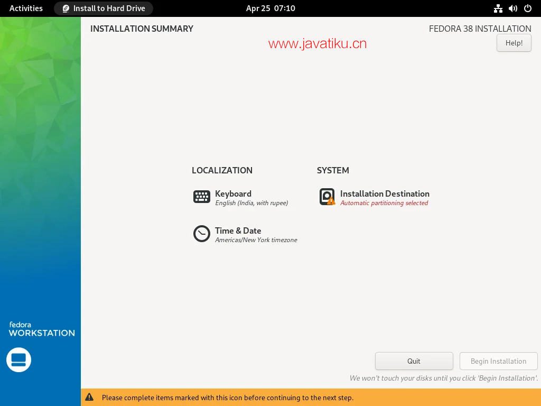Click the Help! button
Viewport: 541px width, 406px height.
click(514, 43)
